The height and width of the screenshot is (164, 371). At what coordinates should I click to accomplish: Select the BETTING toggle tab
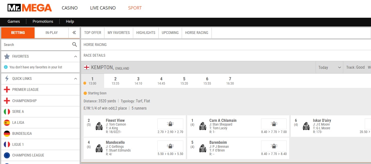coord(18,33)
